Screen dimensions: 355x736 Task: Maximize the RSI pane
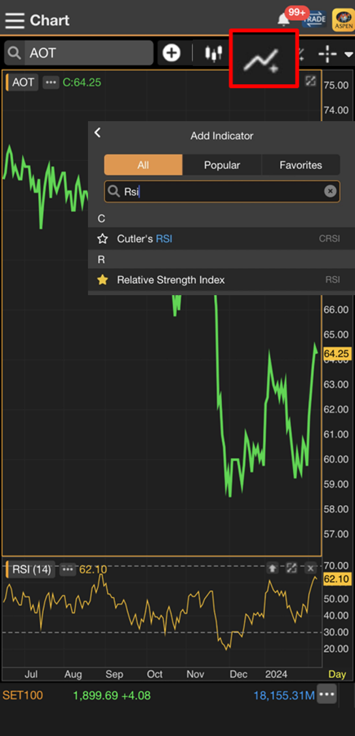click(x=291, y=568)
